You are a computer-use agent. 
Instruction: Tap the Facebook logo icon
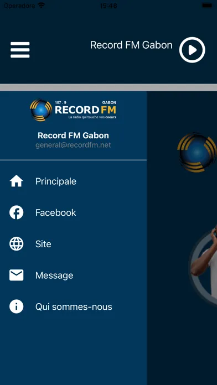tap(17, 212)
